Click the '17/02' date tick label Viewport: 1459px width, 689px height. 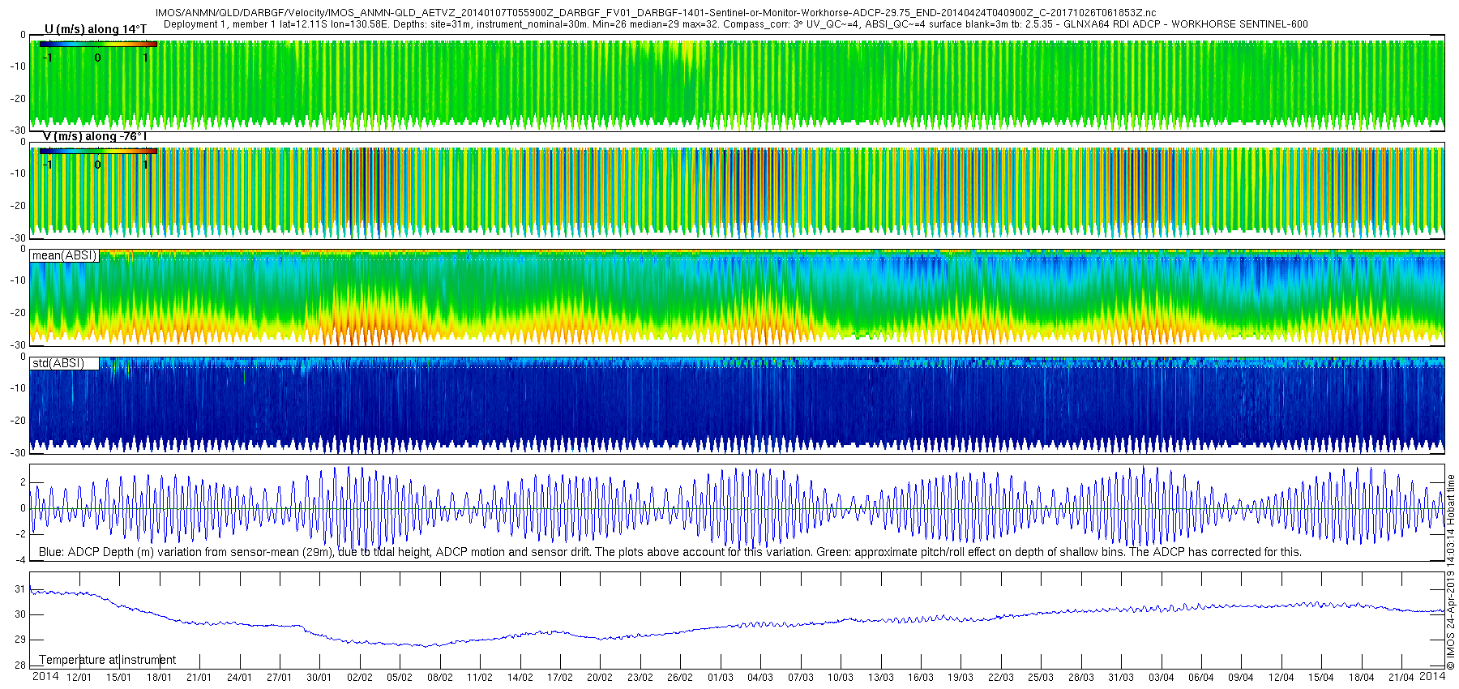560,678
